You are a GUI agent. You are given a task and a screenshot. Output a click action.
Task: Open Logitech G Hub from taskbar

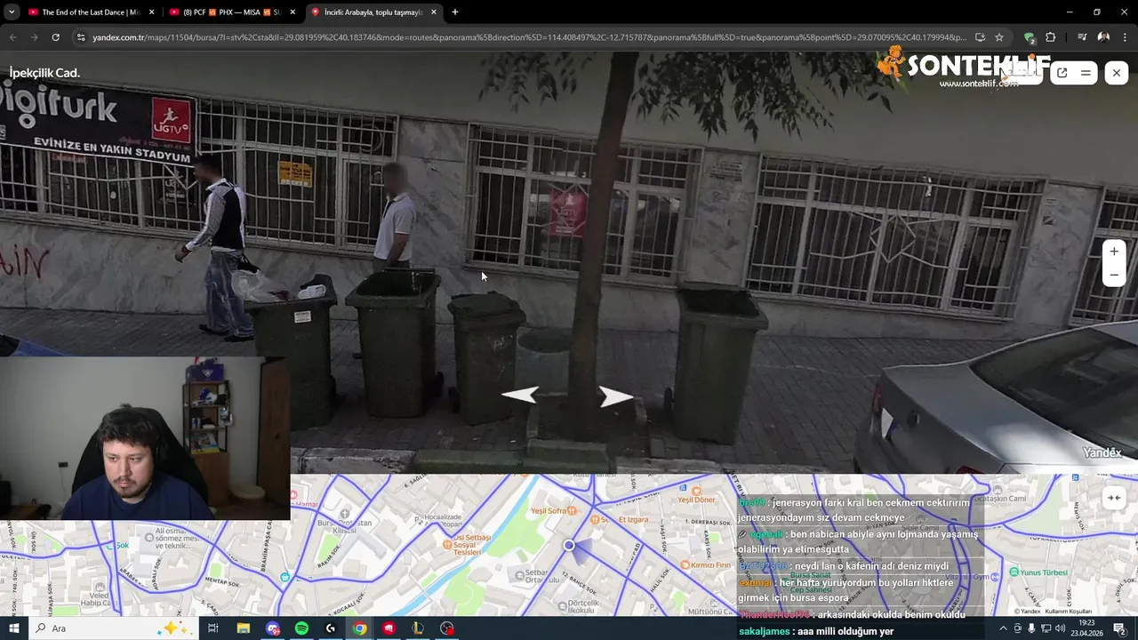[331, 628]
